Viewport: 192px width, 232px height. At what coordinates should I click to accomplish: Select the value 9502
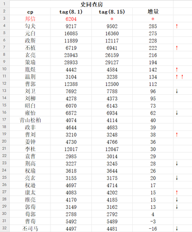(112, 26)
